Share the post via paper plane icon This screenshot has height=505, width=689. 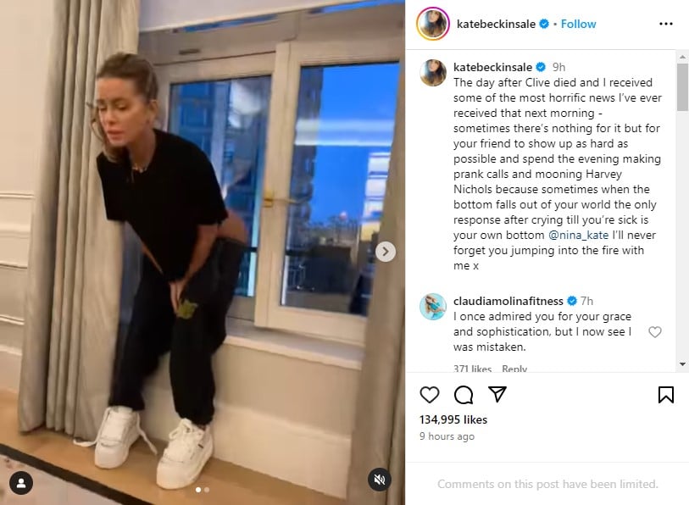pos(497,394)
